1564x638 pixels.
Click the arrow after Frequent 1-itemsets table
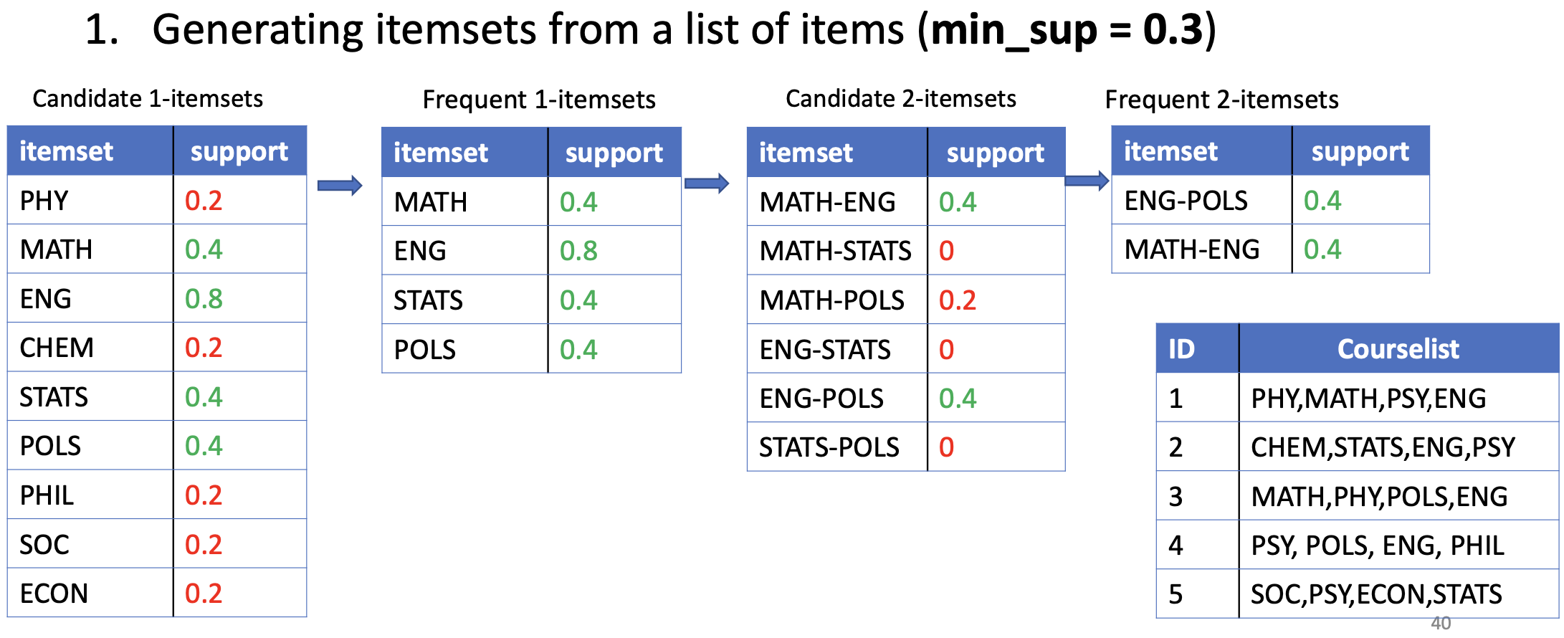tap(707, 184)
